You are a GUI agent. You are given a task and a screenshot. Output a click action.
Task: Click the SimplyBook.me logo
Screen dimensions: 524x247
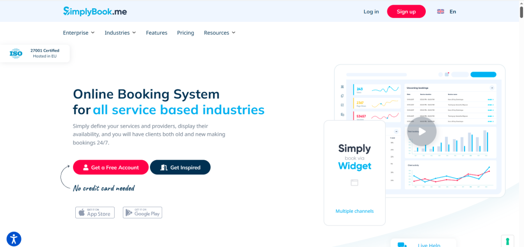tap(95, 11)
